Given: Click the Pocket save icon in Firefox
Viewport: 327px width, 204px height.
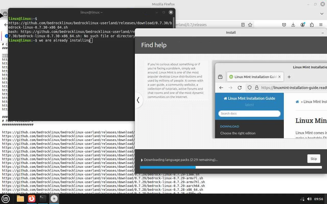Looking at the screenshot, I should (284, 25).
